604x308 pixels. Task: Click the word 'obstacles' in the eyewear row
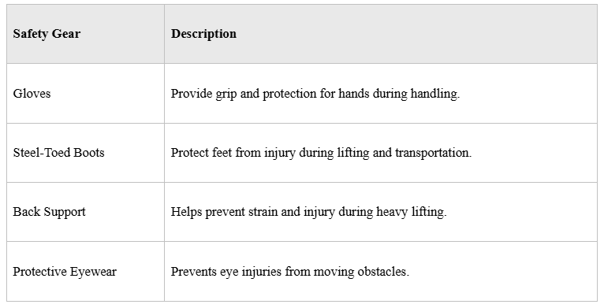tap(382, 272)
